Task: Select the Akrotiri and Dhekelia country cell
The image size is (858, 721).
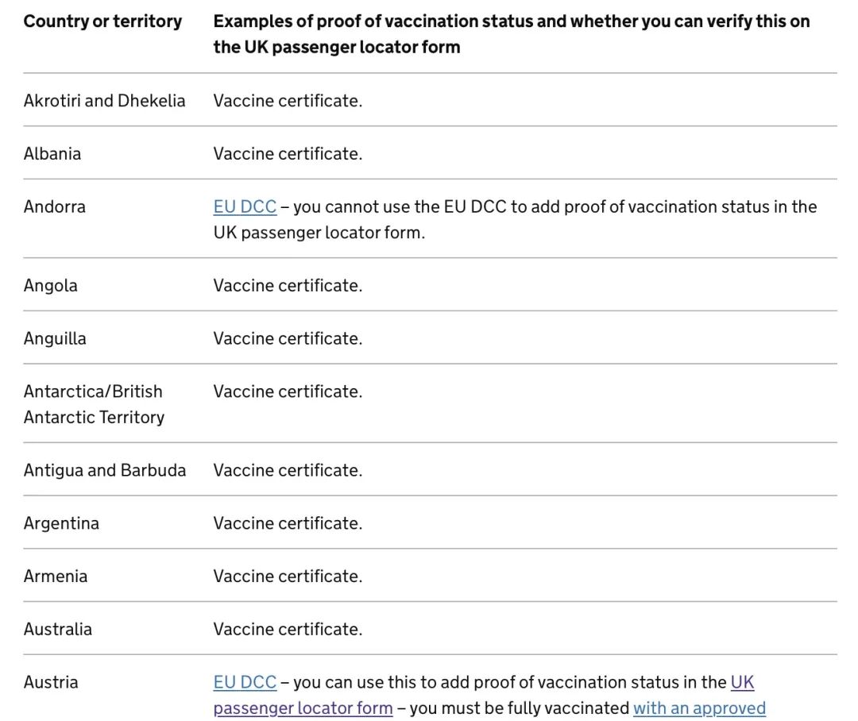Action: [105, 101]
